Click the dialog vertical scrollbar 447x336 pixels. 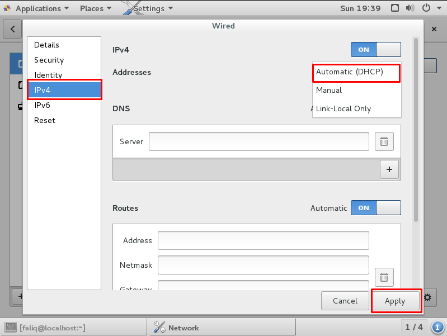[x=416, y=130]
